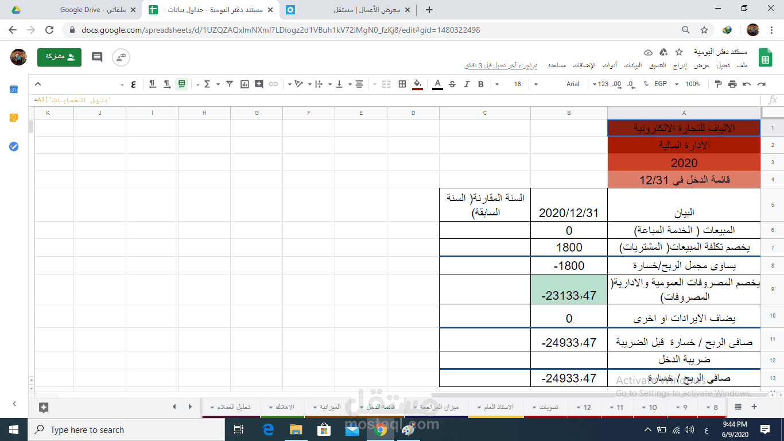Toggle the filter on the toolbar
The image size is (784, 441).
[x=230, y=84]
